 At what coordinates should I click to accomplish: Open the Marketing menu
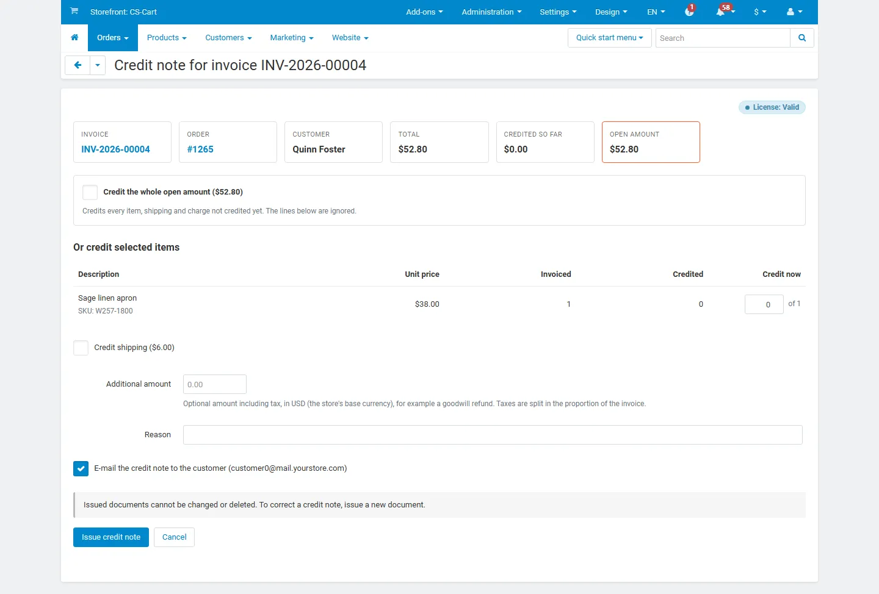(292, 38)
